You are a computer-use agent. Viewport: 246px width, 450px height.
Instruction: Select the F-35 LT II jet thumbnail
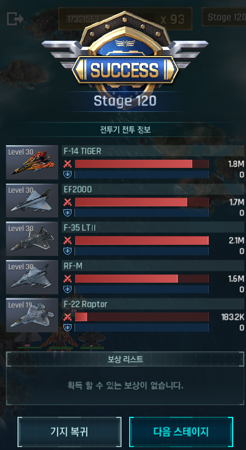coord(32,238)
